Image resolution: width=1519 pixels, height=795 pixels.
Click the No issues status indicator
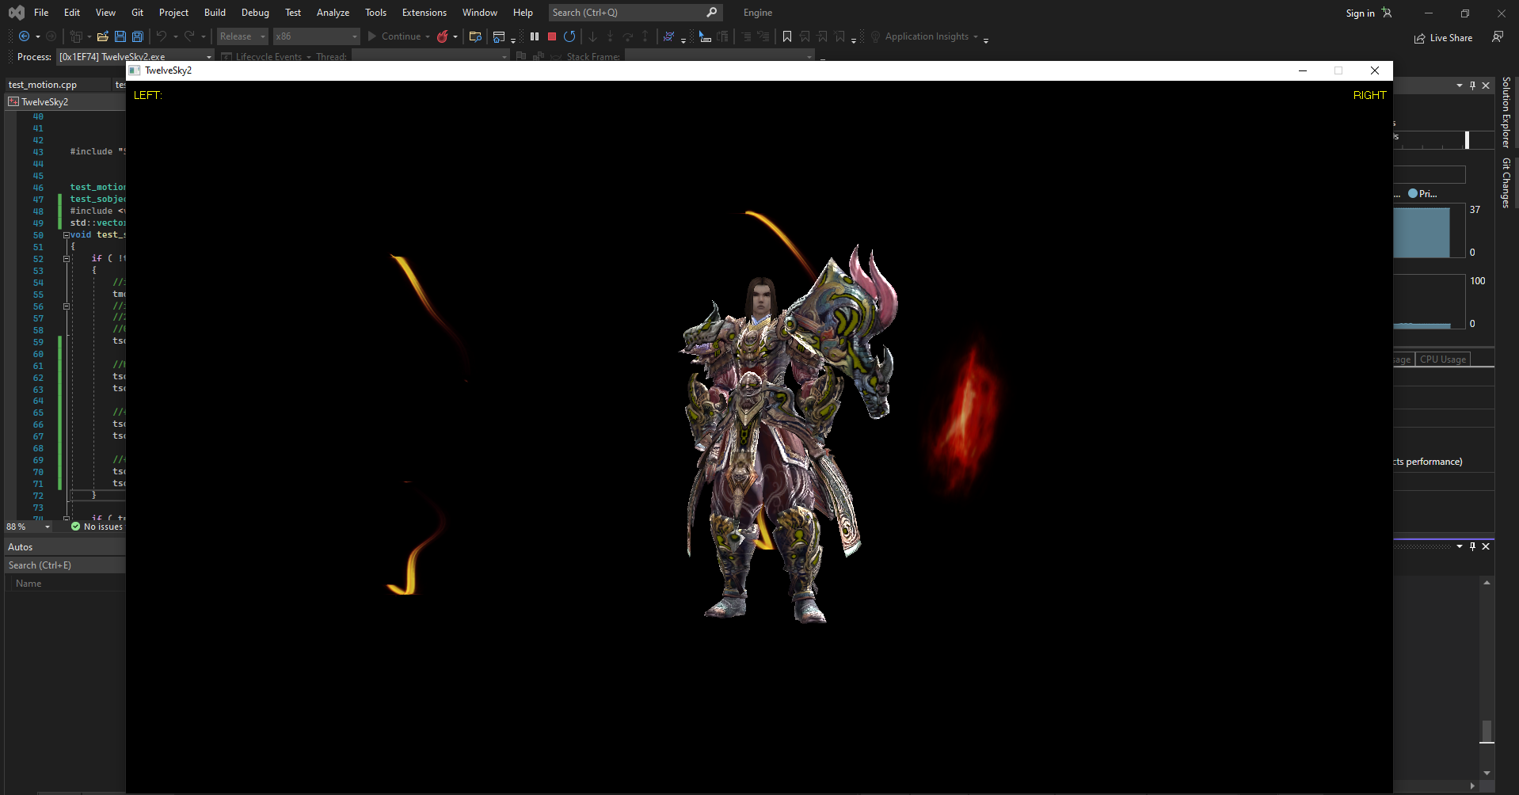tap(97, 527)
